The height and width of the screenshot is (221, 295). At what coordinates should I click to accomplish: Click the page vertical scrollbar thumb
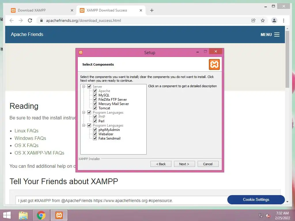click(x=287, y=59)
